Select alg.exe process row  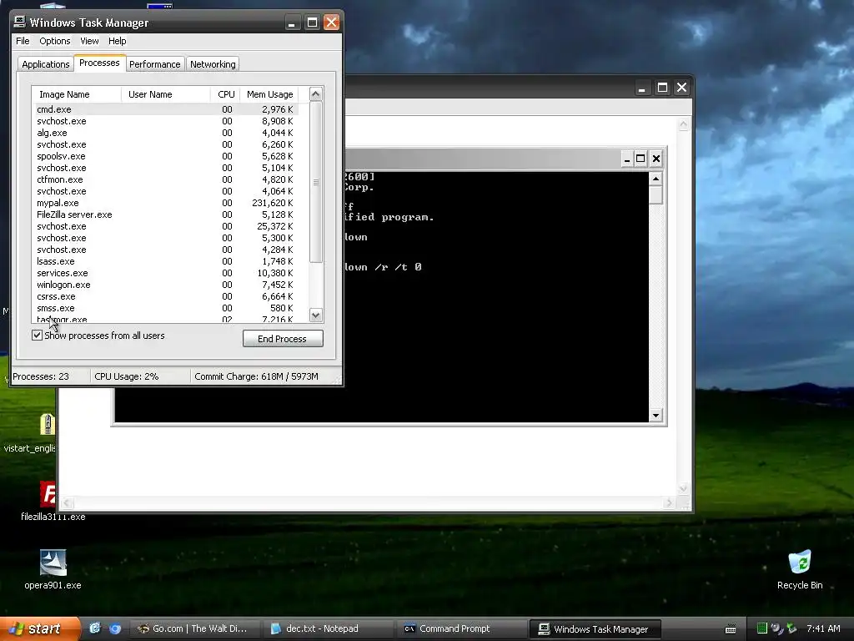[x=166, y=133]
